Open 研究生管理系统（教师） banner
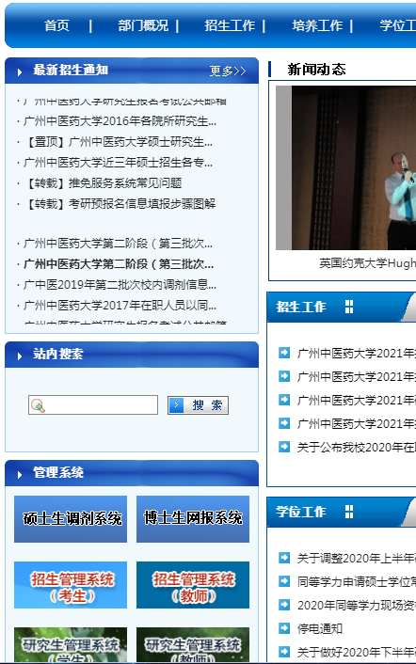 coord(193,645)
